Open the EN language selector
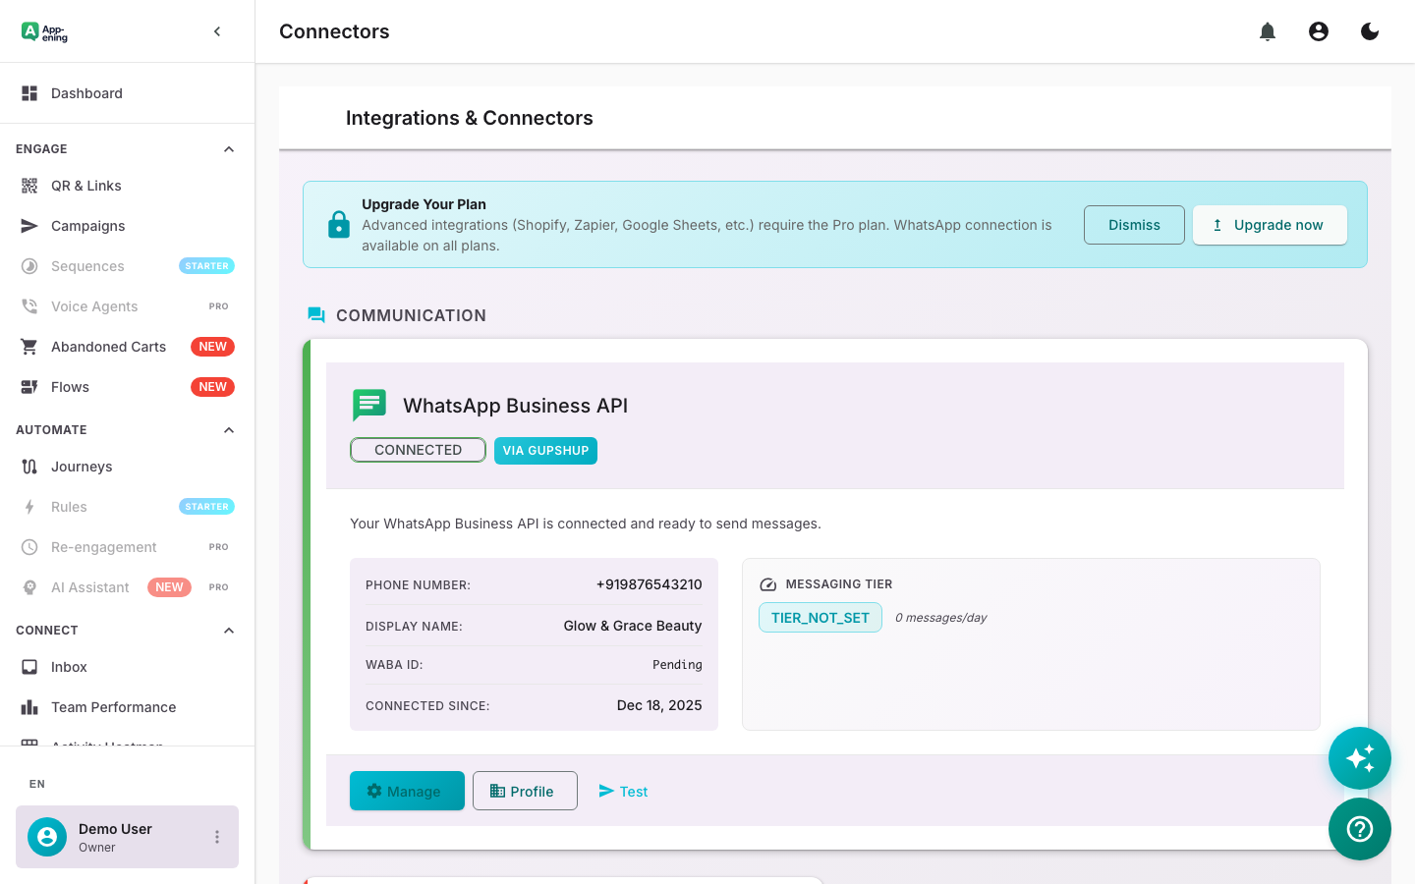This screenshot has width=1415, height=884. (x=36, y=783)
